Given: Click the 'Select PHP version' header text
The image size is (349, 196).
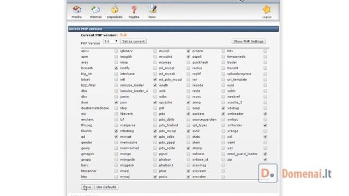Looking at the screenshot, I should pos(86,29).
